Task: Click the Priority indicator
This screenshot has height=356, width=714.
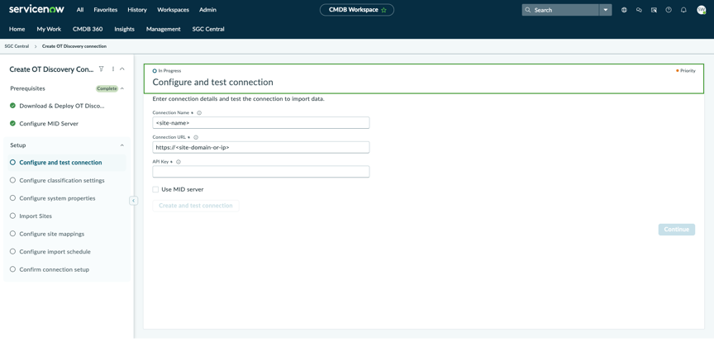Action: (686, 70)
